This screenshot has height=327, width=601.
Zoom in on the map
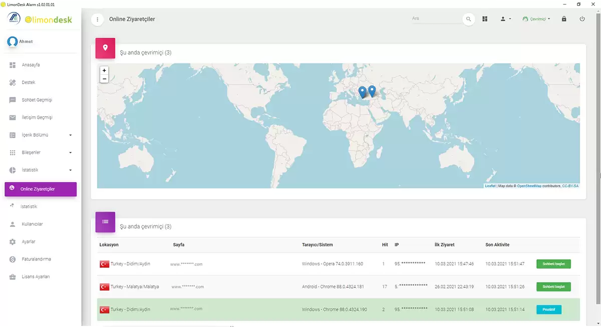click(104, 71)
